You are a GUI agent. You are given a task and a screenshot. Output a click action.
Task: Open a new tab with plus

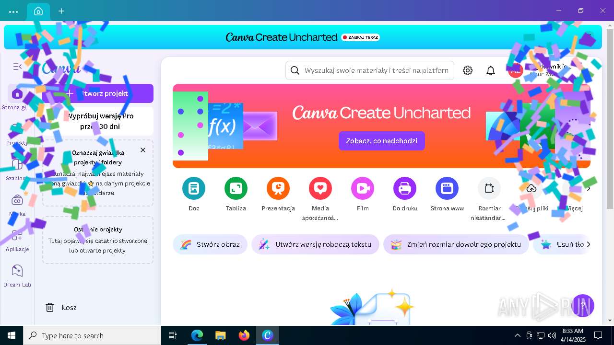61,11
